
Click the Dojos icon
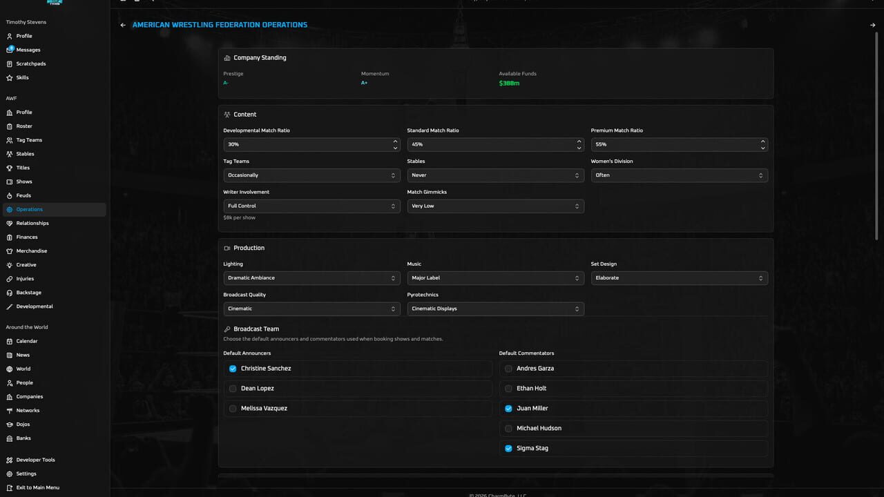pos(10,425)
